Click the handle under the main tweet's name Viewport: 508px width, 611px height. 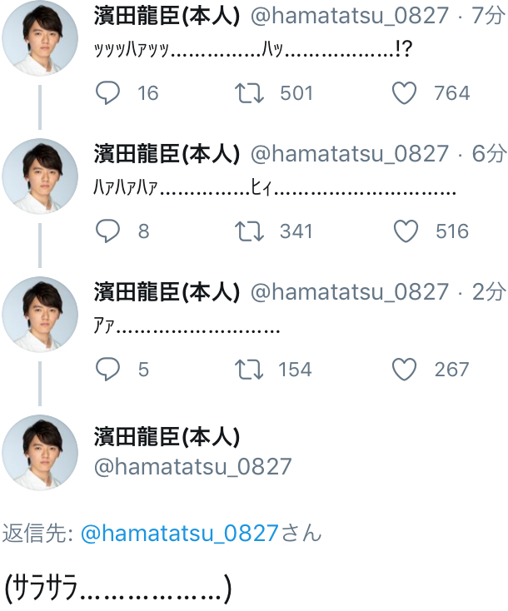(192, 466)
